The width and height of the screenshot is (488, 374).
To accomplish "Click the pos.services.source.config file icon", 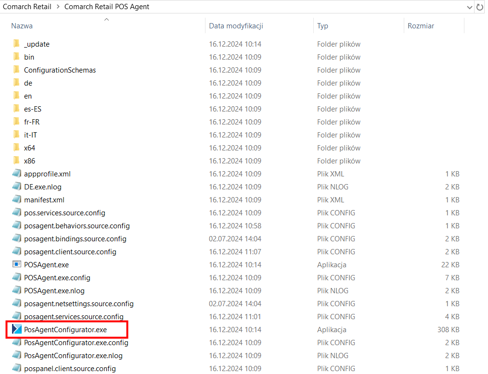I will pos(17,212).
